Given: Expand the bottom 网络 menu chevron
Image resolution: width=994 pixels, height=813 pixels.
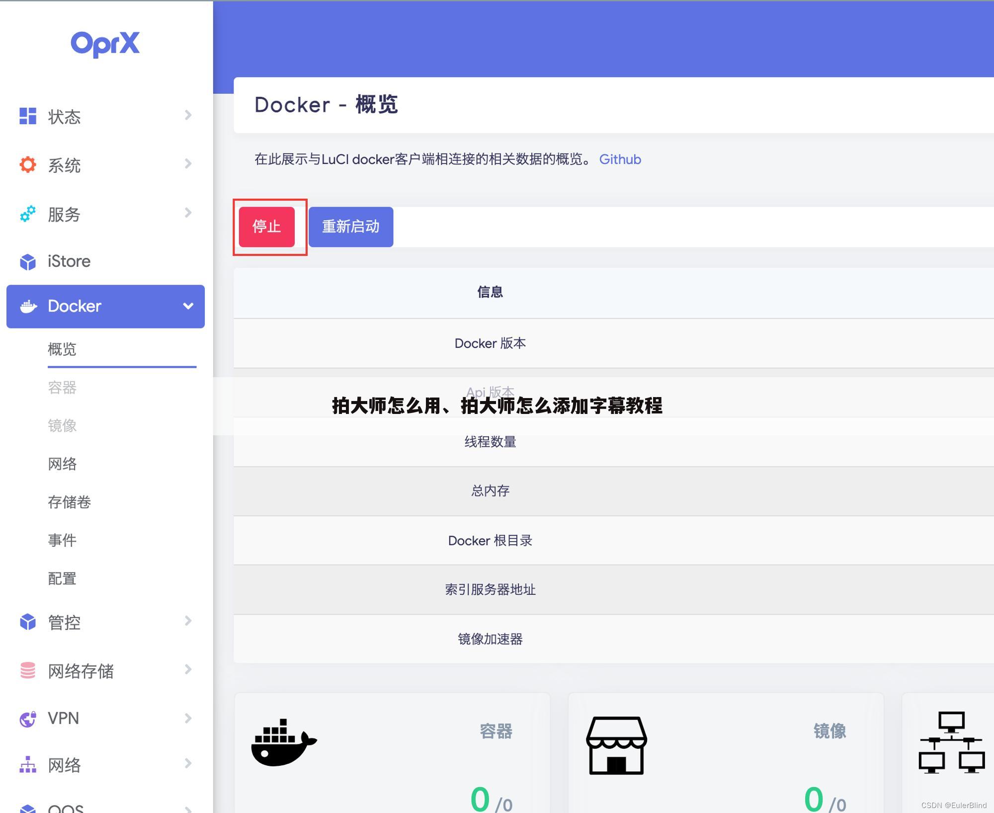Looking at the screenshot, I should 188,763.
